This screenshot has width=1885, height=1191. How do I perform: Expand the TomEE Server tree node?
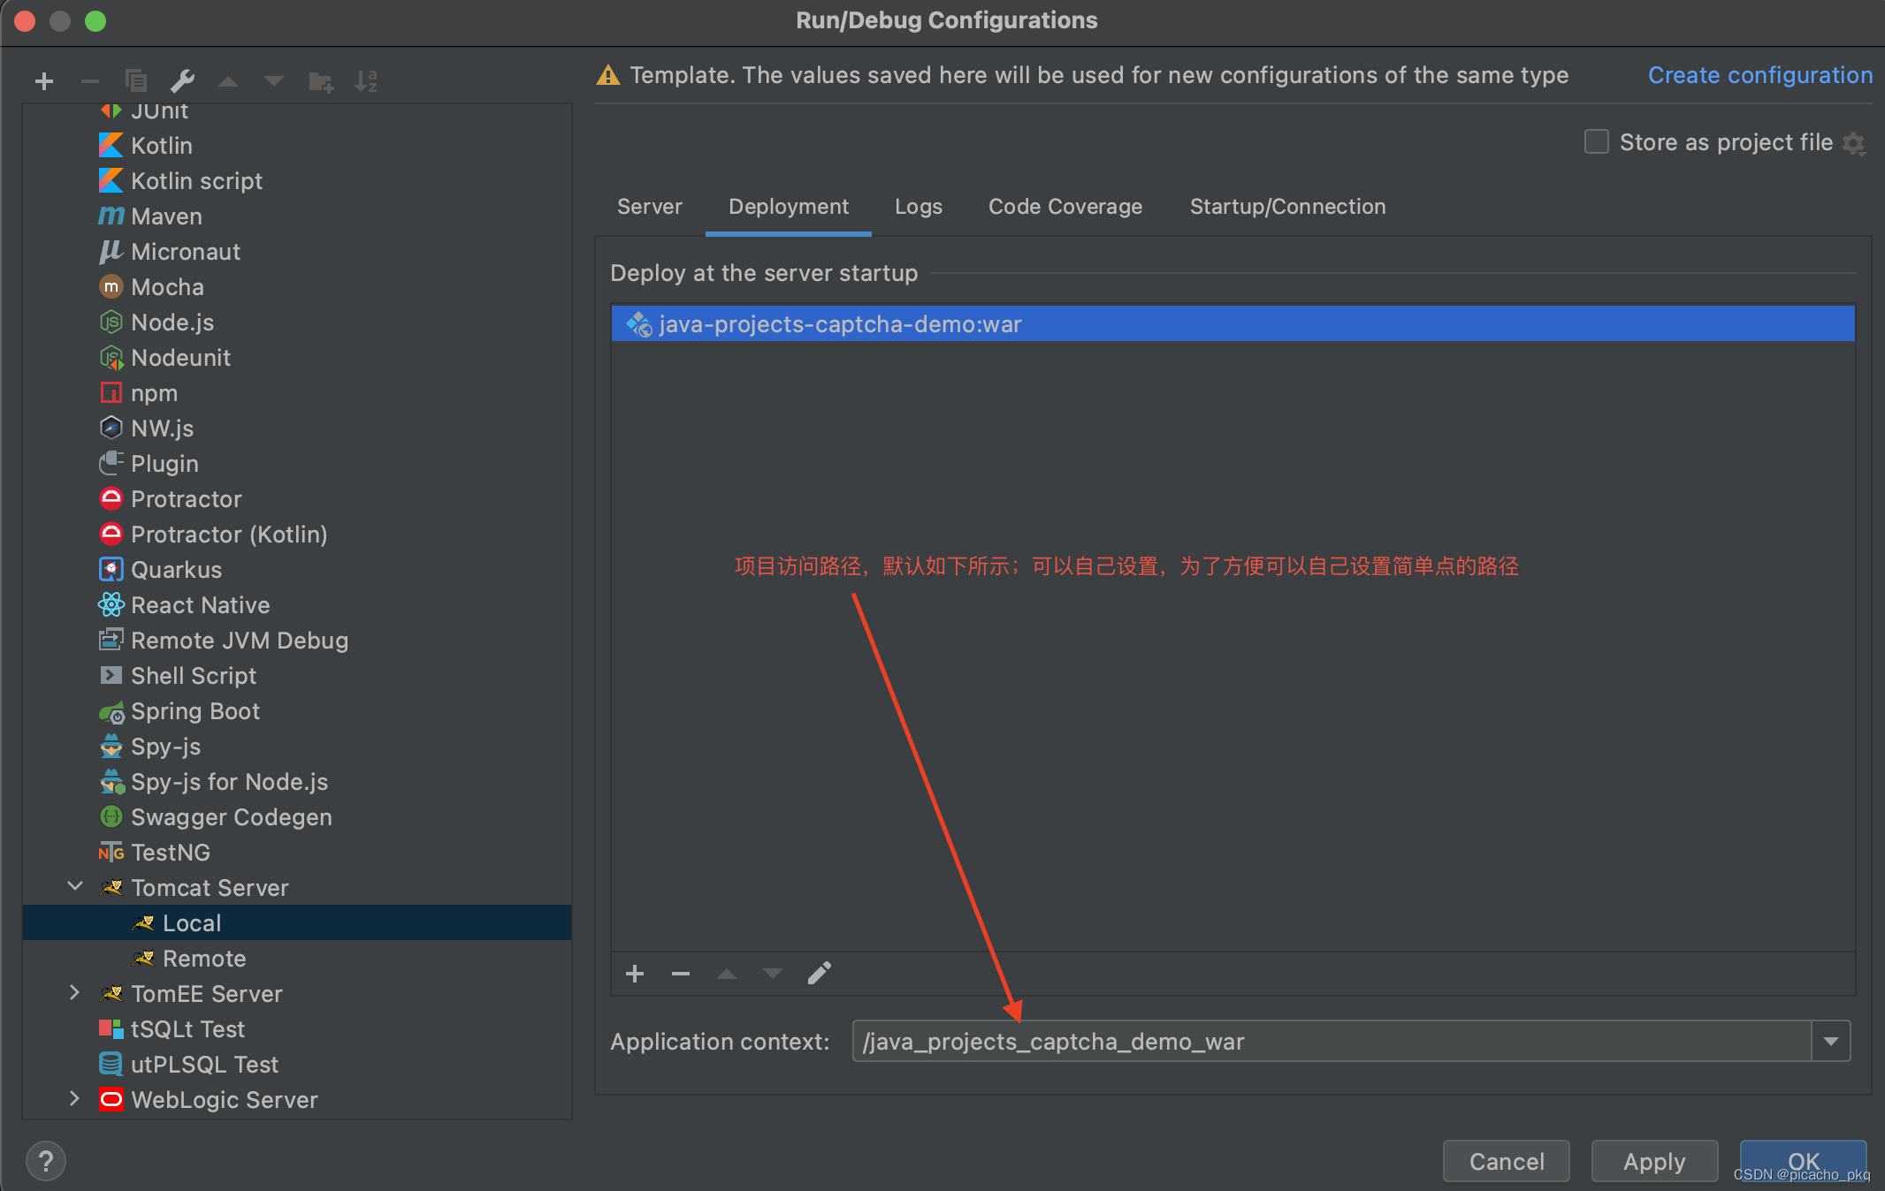(x=75, y=993)
